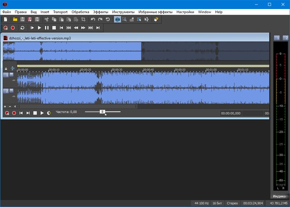The height and width of the screenshot is (207, 290).
Task: Open the Эффекты menu
Action: [101, 11]
